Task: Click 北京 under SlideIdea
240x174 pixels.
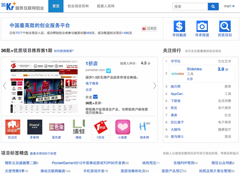Action: pyautogui.click(x=190, y=79)
